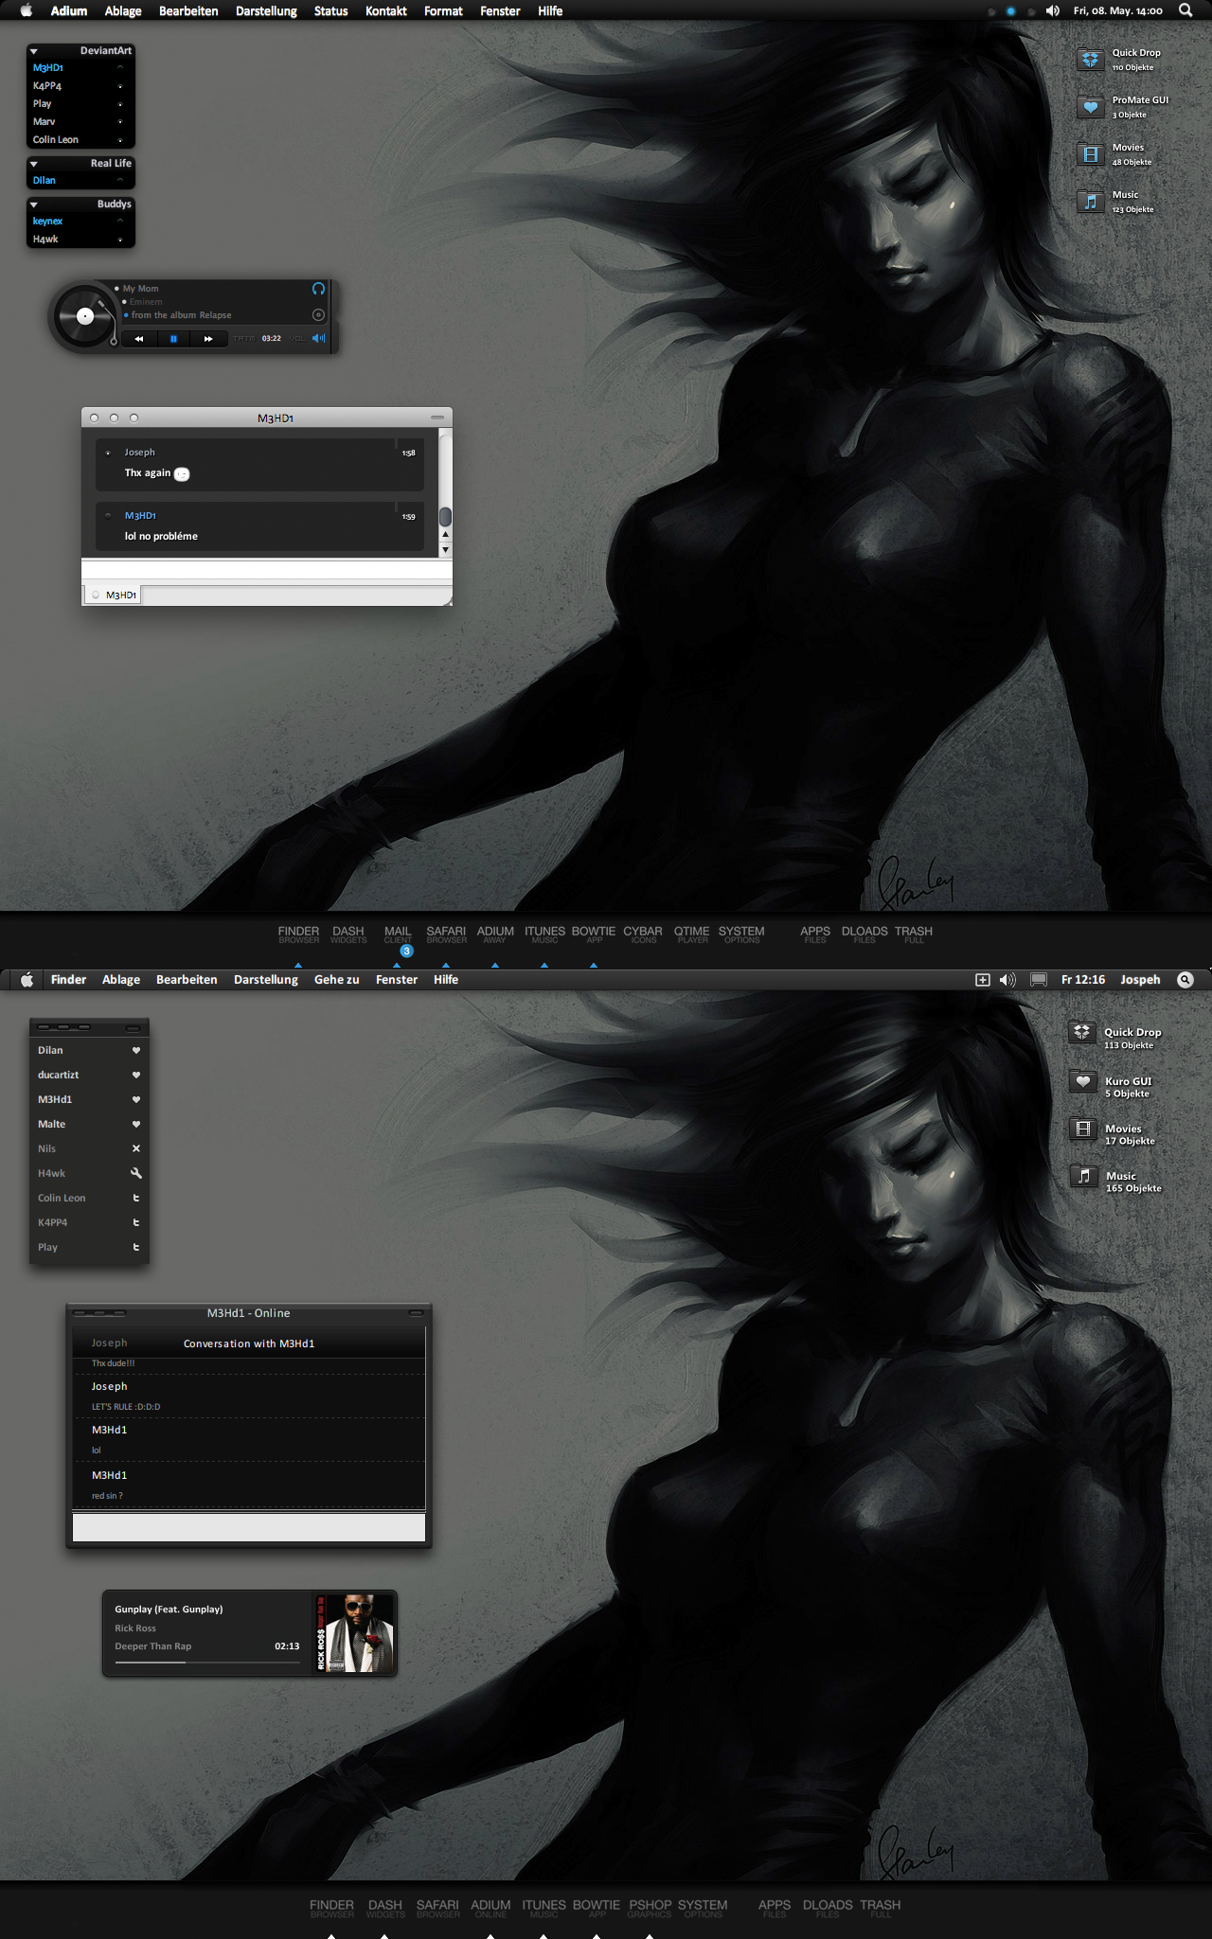1212x1939 pixels.
Task: Open Spotlight magnifier beside Fri, 08. May clock
Action: [1185, 10]
